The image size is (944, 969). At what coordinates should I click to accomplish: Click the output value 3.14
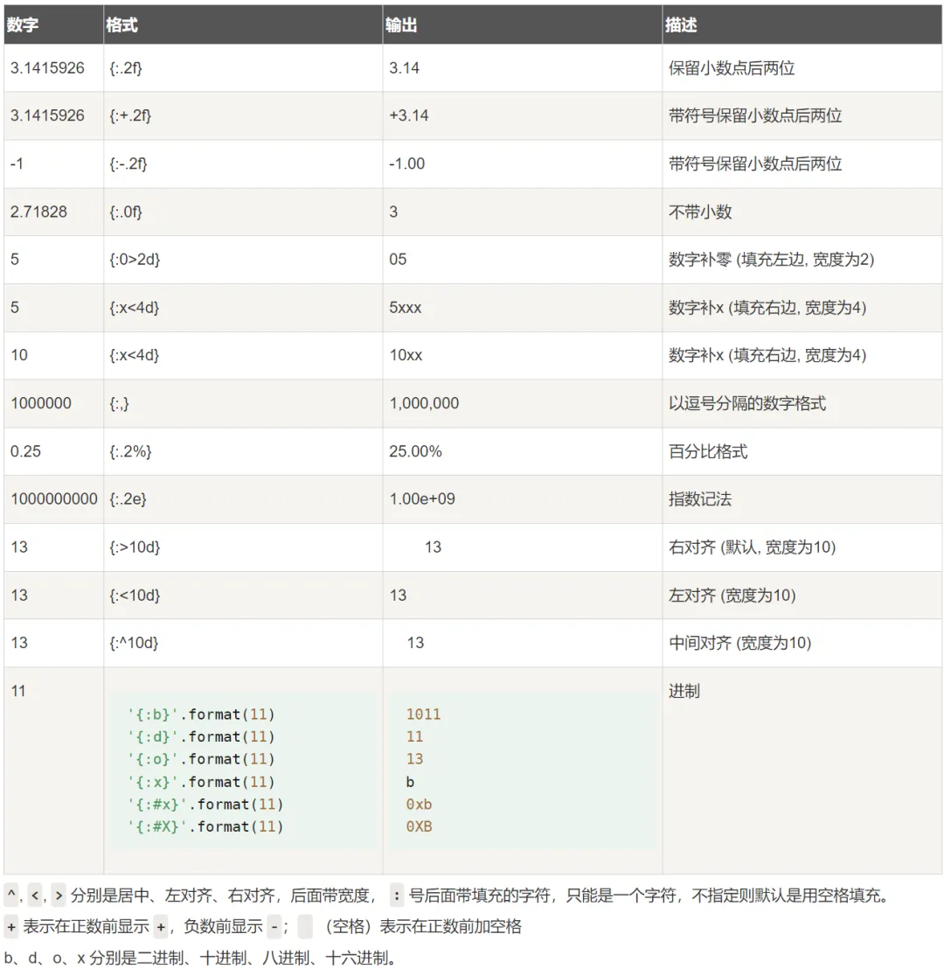(x=404, y=68)
